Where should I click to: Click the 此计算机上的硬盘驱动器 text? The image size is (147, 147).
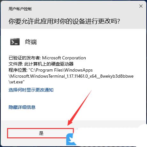pos(49,64)
